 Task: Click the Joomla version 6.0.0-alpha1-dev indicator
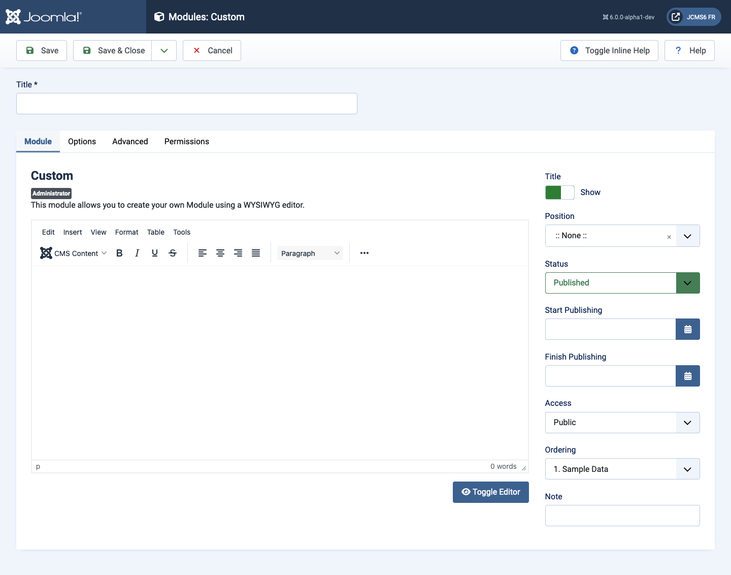[628, 17]
